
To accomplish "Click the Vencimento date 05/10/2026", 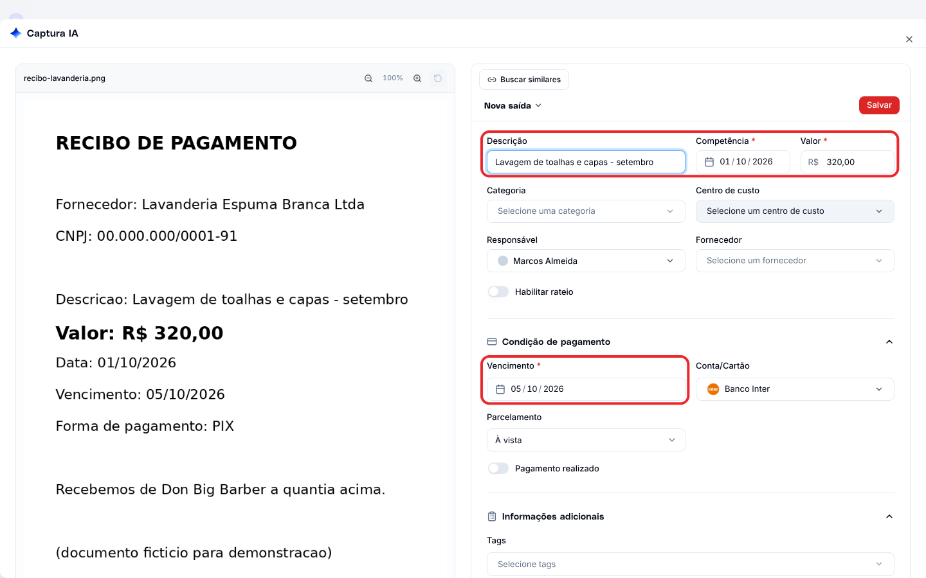I will coord(537,389).
